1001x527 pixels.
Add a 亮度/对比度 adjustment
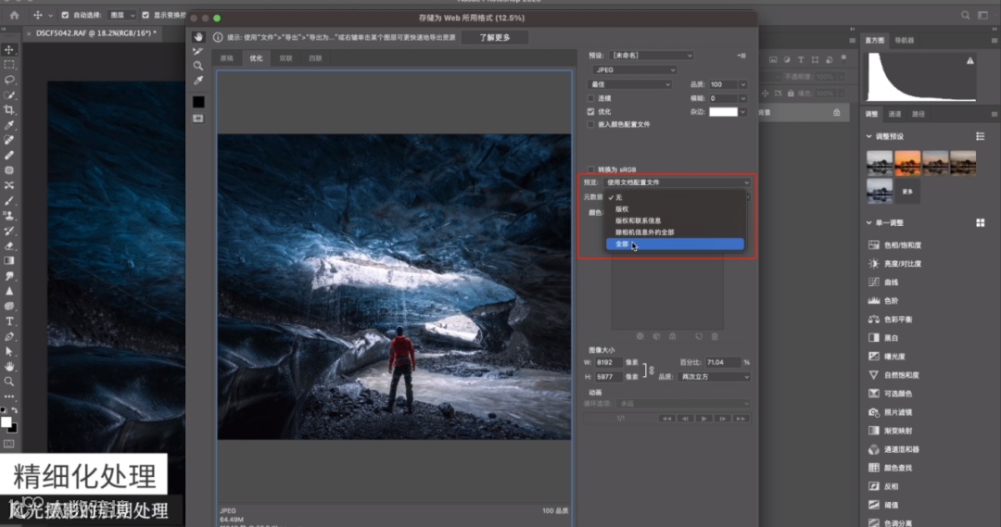(x=895, y=263)
